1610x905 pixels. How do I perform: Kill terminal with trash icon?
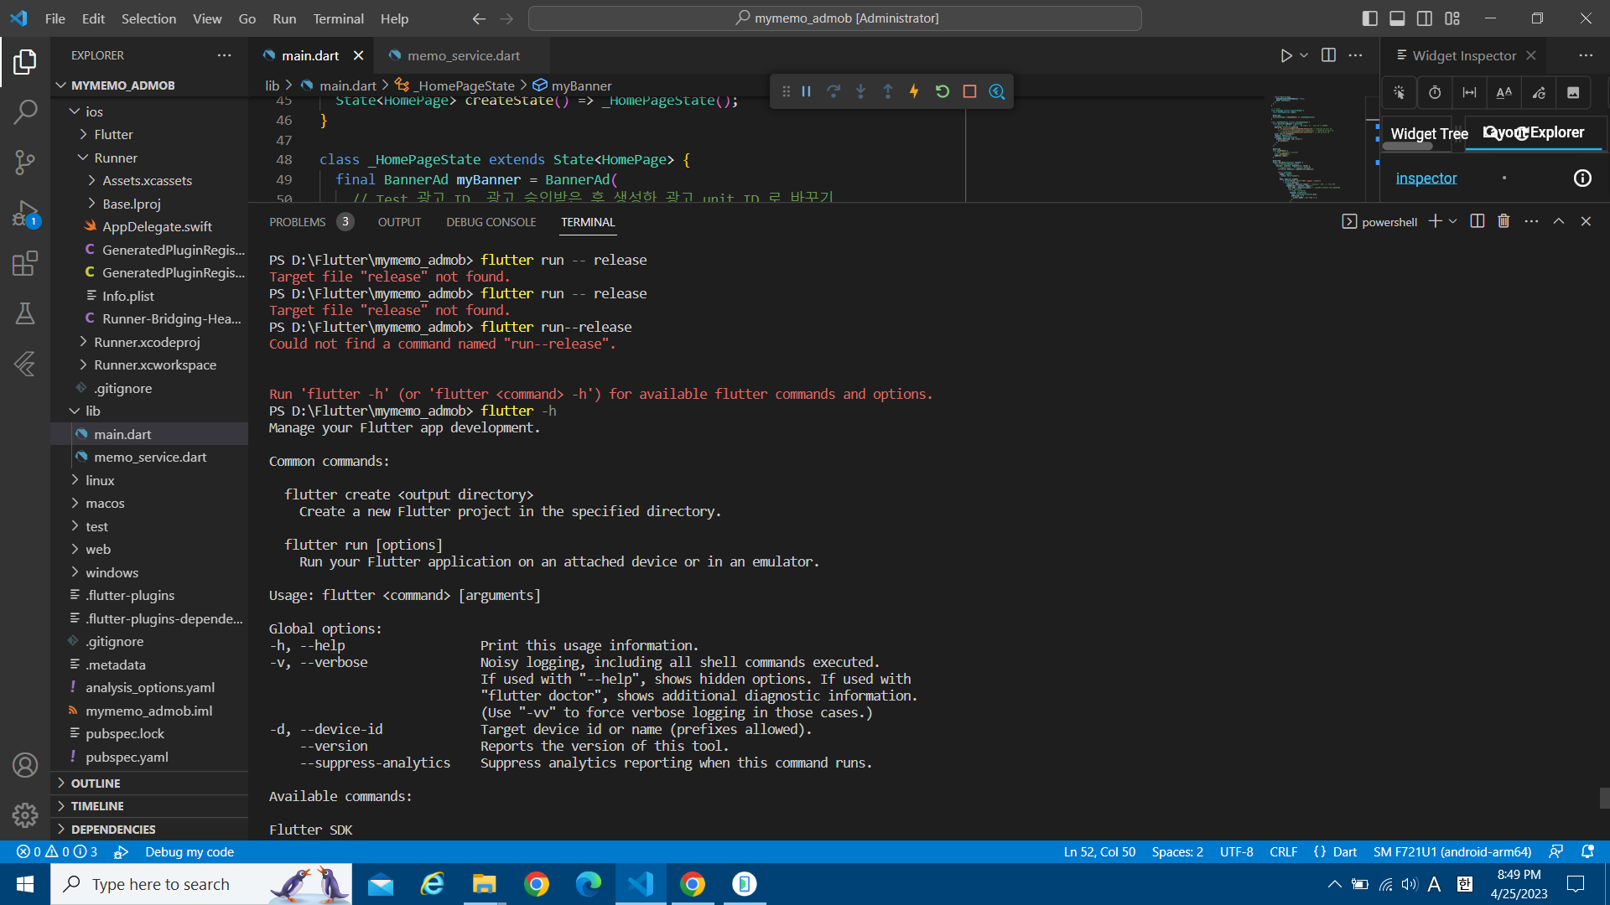coord(1504,221)
